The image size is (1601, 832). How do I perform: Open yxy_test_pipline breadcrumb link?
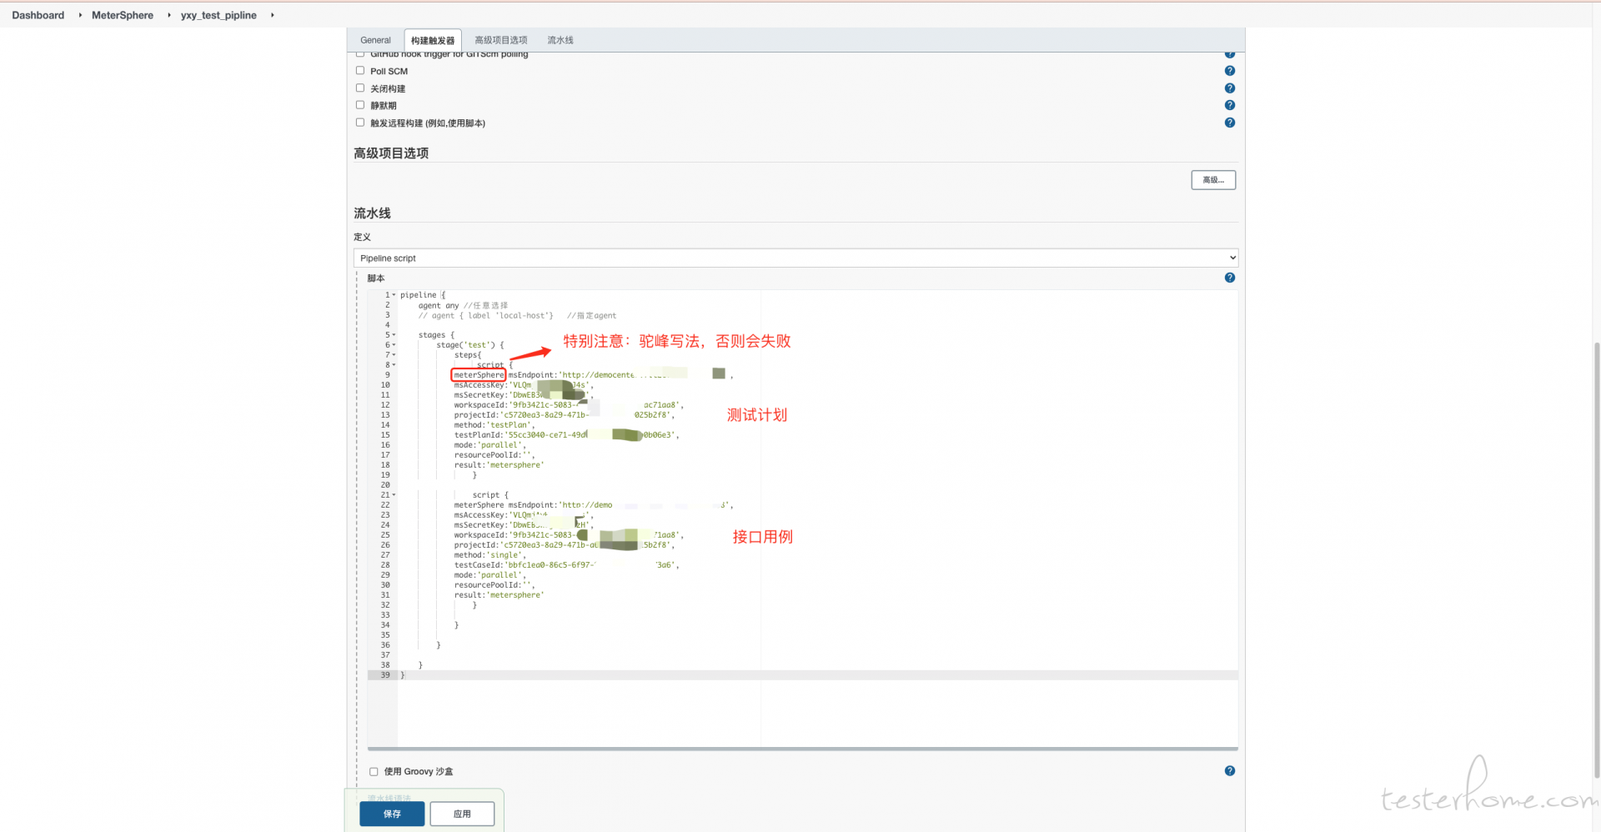[218, 15]
